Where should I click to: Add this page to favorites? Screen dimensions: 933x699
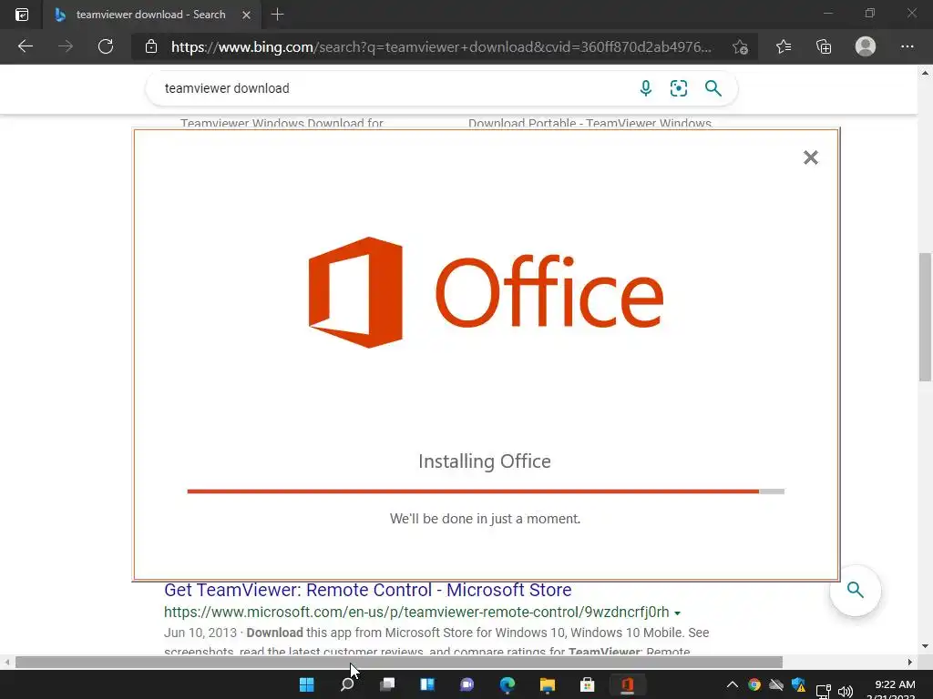[740, 46]
